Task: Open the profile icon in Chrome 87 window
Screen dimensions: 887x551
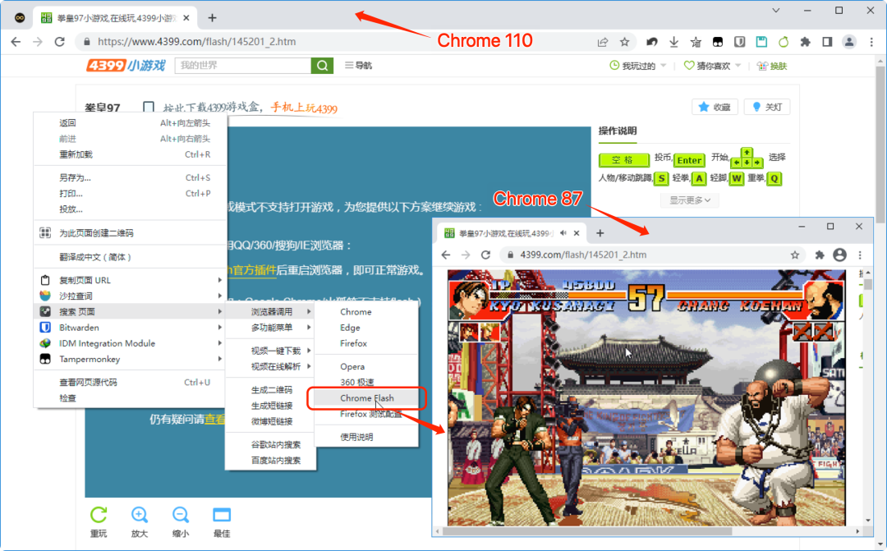Action: (839, 255)
